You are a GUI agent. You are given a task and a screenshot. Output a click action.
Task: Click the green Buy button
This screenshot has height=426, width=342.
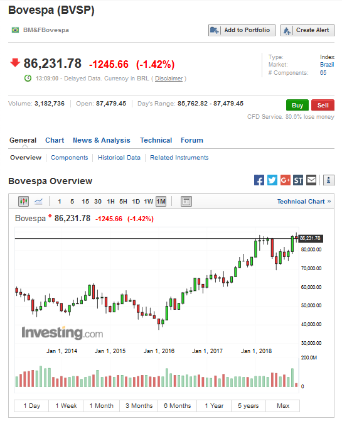pyautogui.click(x=297, y=105)
